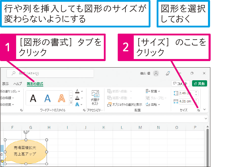
Task: Restore down the Excel window
Action: point(192,73)
